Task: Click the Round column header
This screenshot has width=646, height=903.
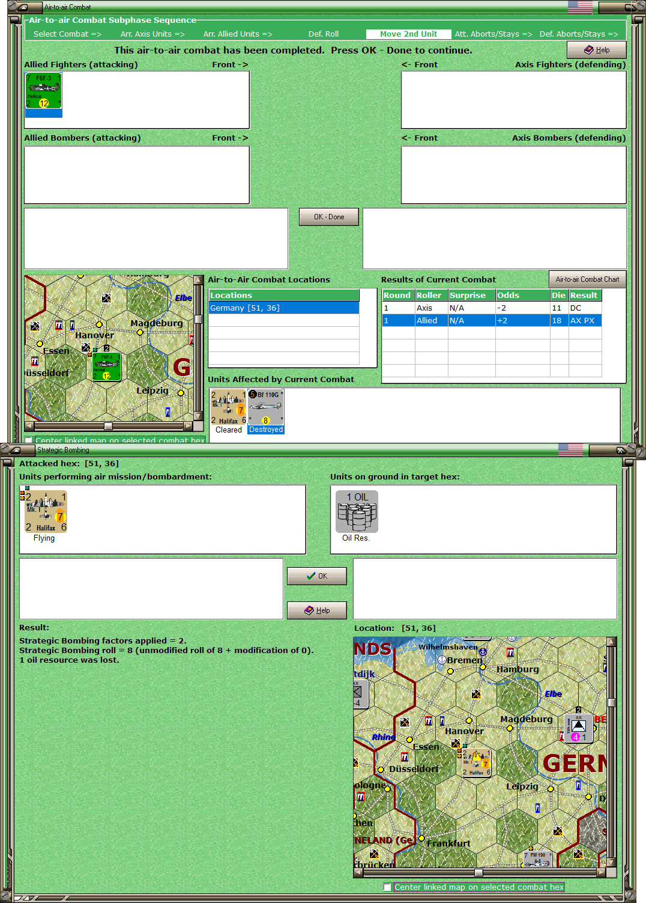Action: point(398,296)
